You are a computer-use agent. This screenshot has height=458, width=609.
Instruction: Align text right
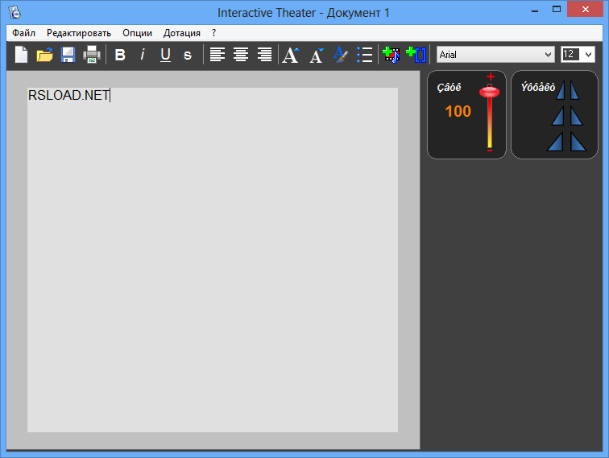(264, 55)
